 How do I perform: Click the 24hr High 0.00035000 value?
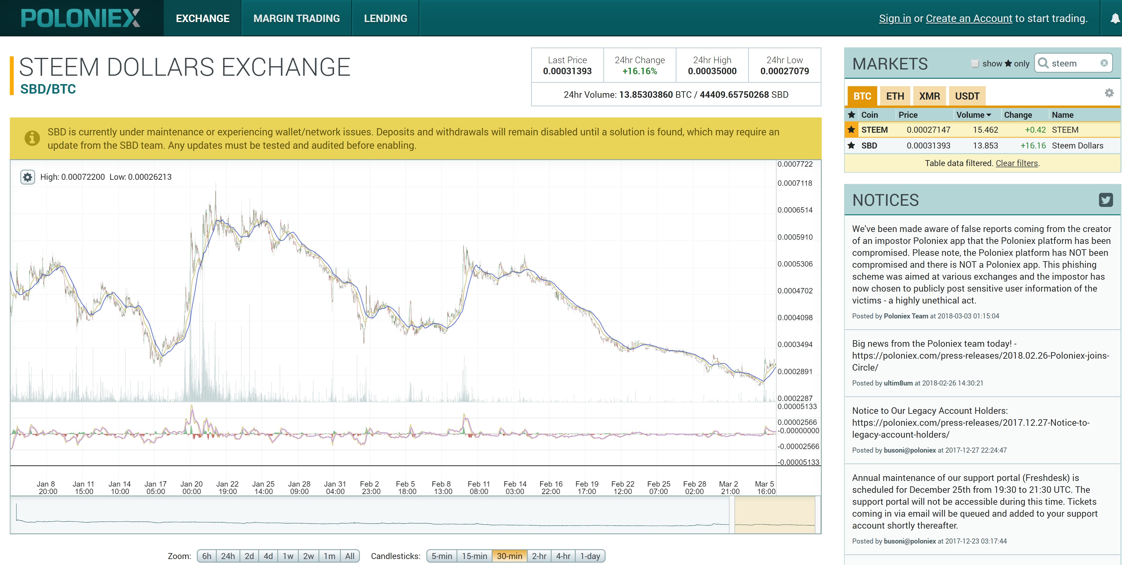click(712, 71)
